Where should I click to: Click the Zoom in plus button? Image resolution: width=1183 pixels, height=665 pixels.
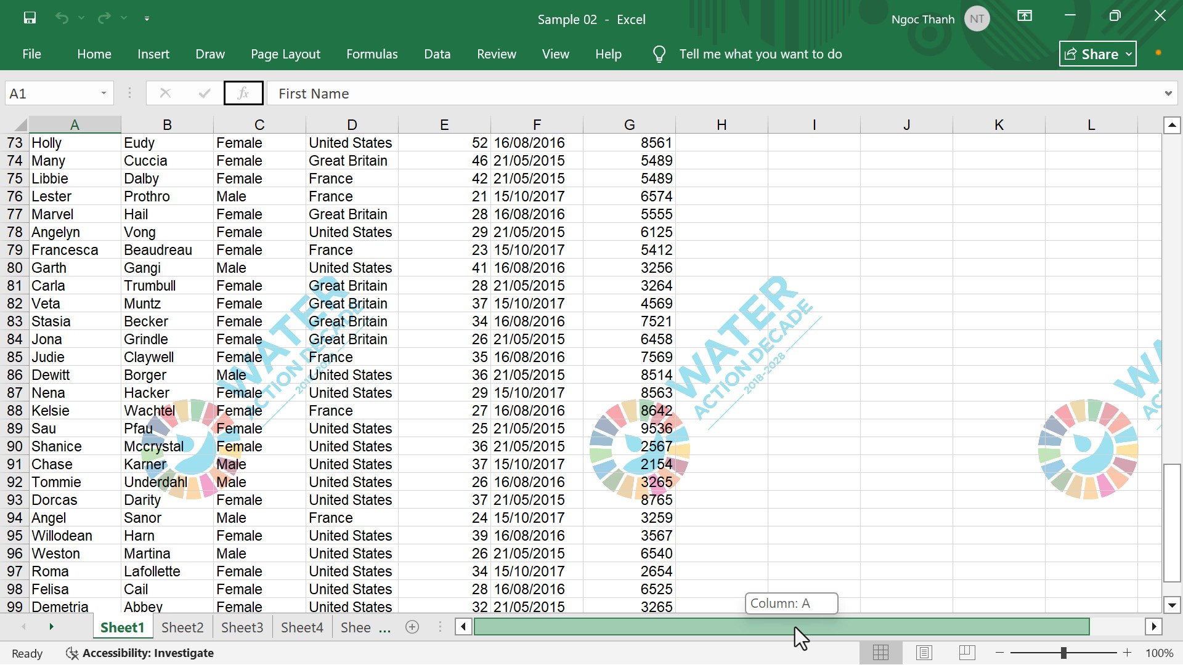pos(1127,653)
